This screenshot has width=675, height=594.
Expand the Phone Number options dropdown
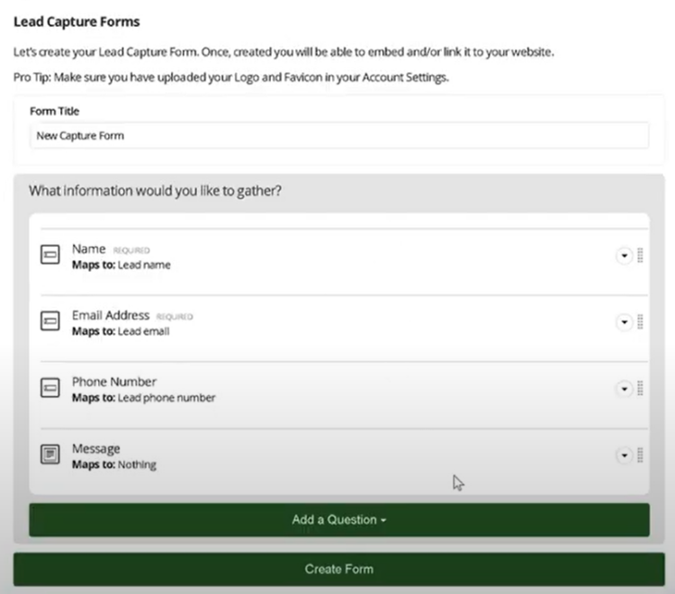[625, 389]
